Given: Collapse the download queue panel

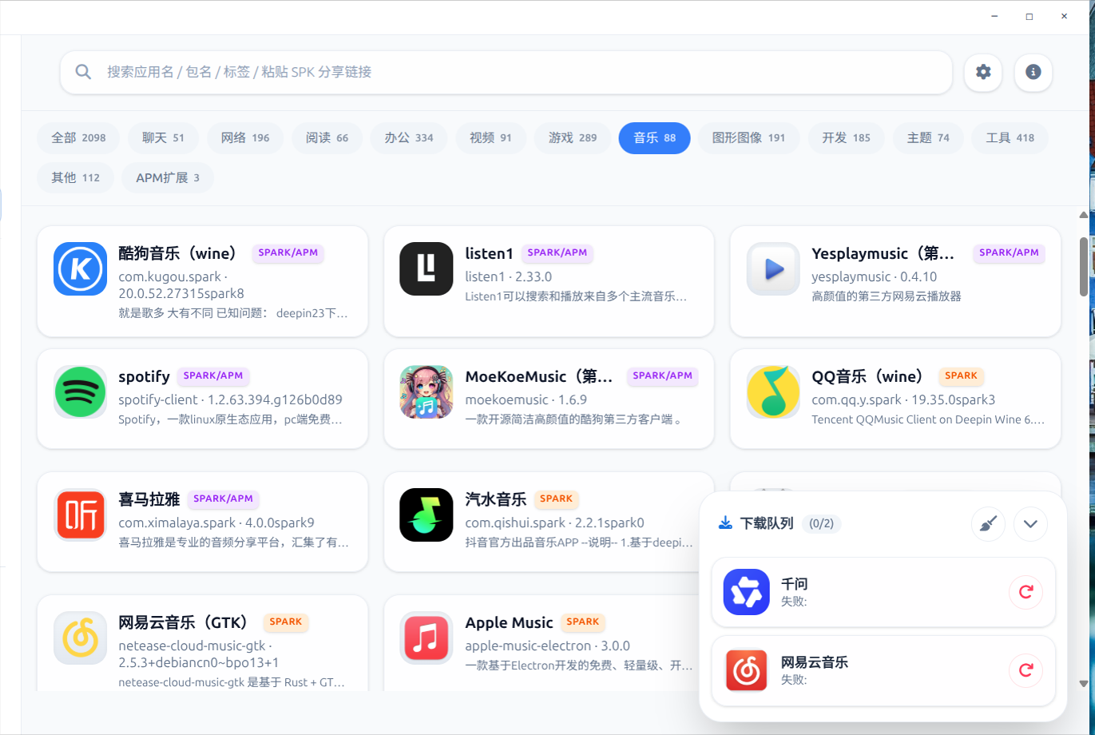Looking at the screenshot, I should click(1030, 524).
